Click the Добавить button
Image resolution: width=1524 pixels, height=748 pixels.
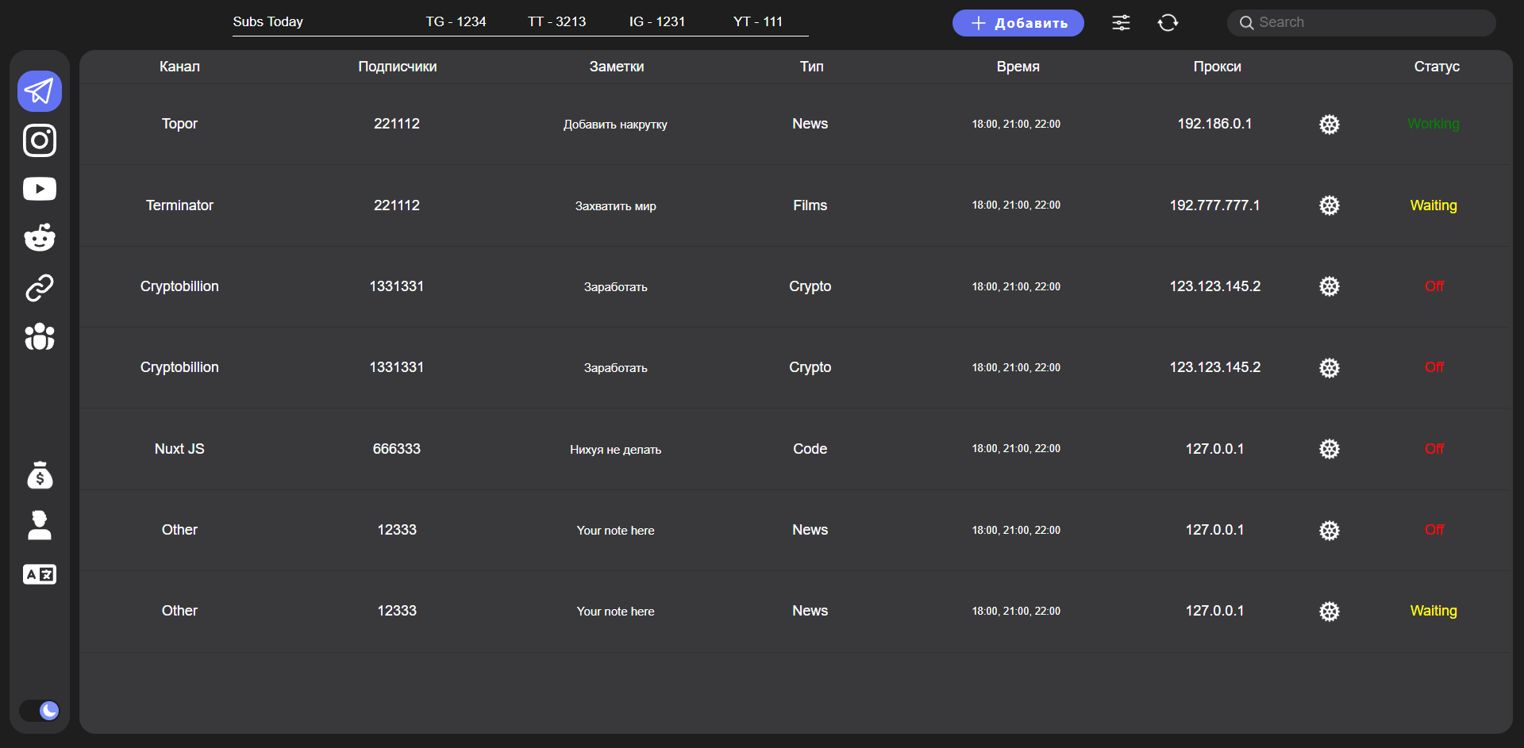click(1018, 23)
